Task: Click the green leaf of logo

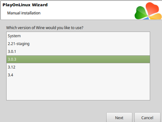Action: (x=141, y=13)
